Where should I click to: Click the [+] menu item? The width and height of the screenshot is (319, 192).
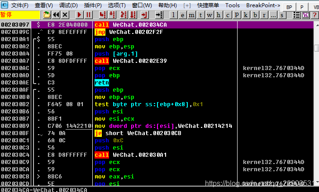187,5
